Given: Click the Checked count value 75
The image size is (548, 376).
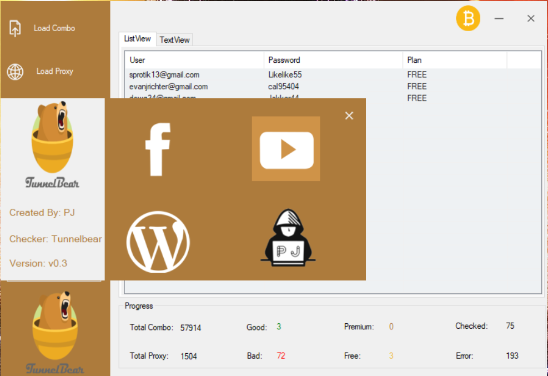Looking at the screenshot, I should [510, 326].
